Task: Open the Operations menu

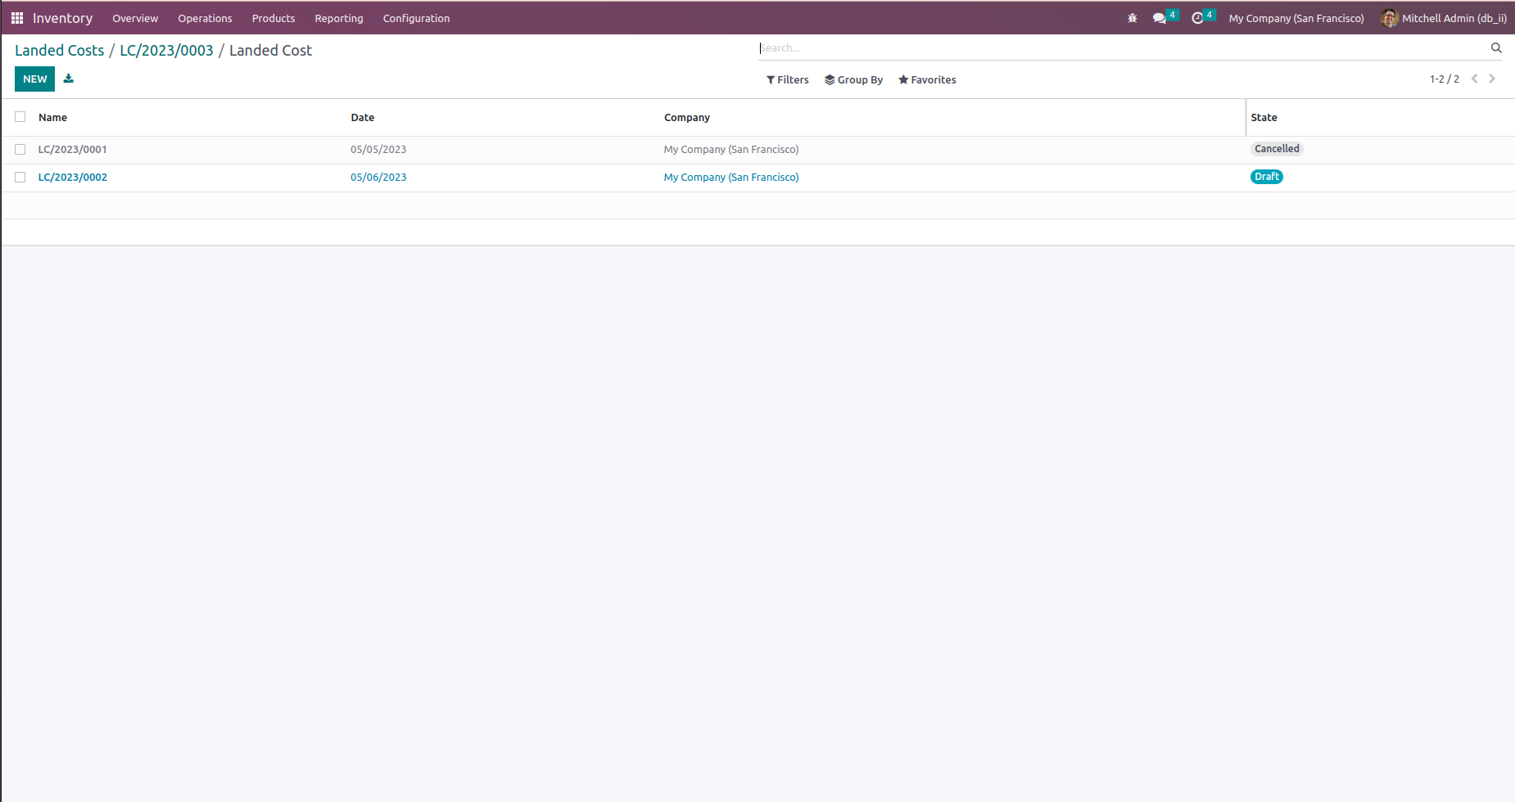Action: coord(205,18)
